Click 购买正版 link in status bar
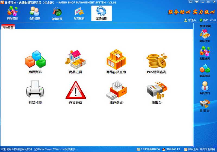 pyautogui.click(x=191, y=149)
